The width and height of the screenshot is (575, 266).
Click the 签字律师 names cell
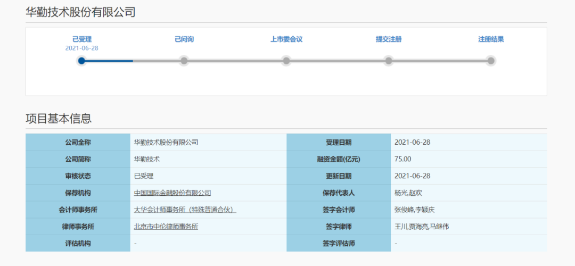(421, 227)
